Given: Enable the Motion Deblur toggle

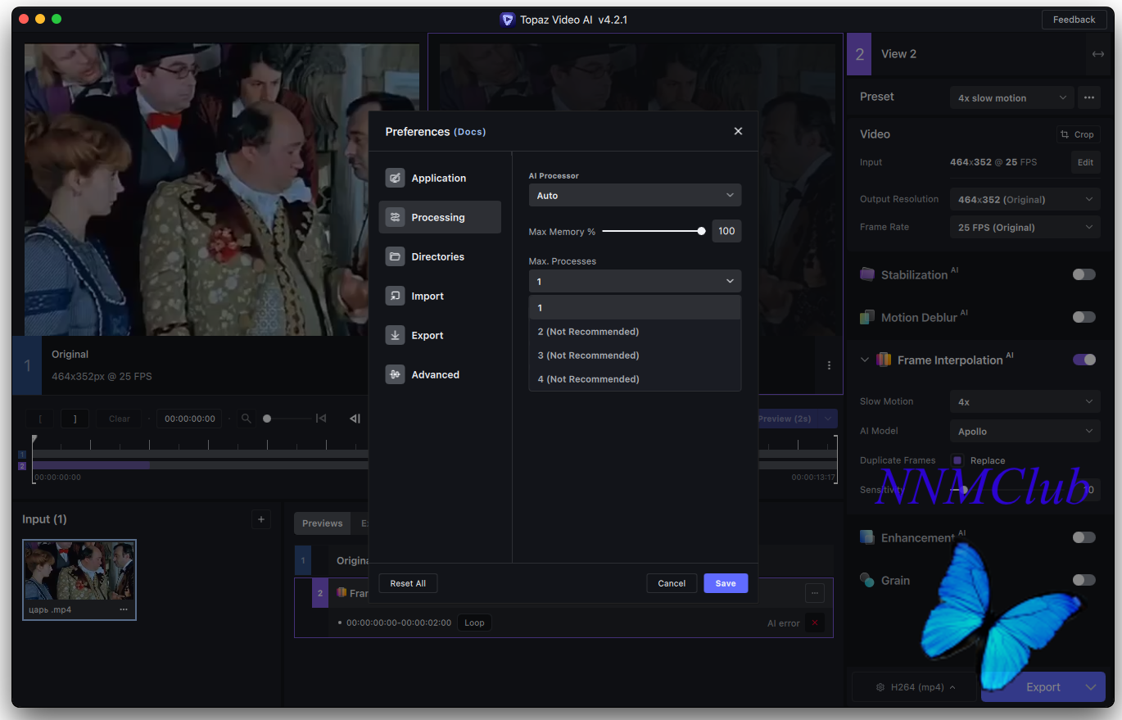Looking at the screenshot, I should point(1084,317).
